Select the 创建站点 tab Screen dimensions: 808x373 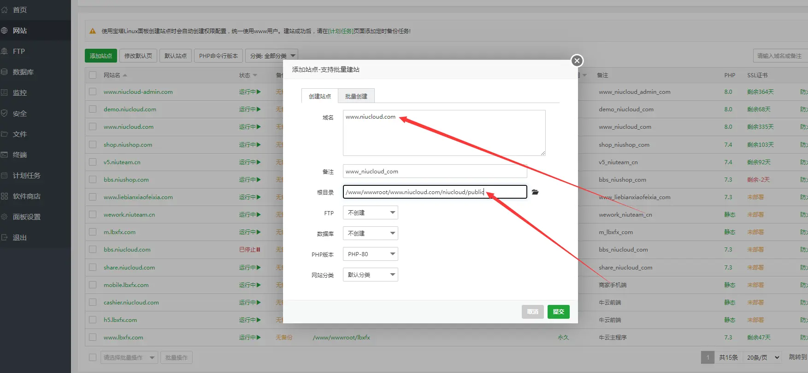[319, 96]
